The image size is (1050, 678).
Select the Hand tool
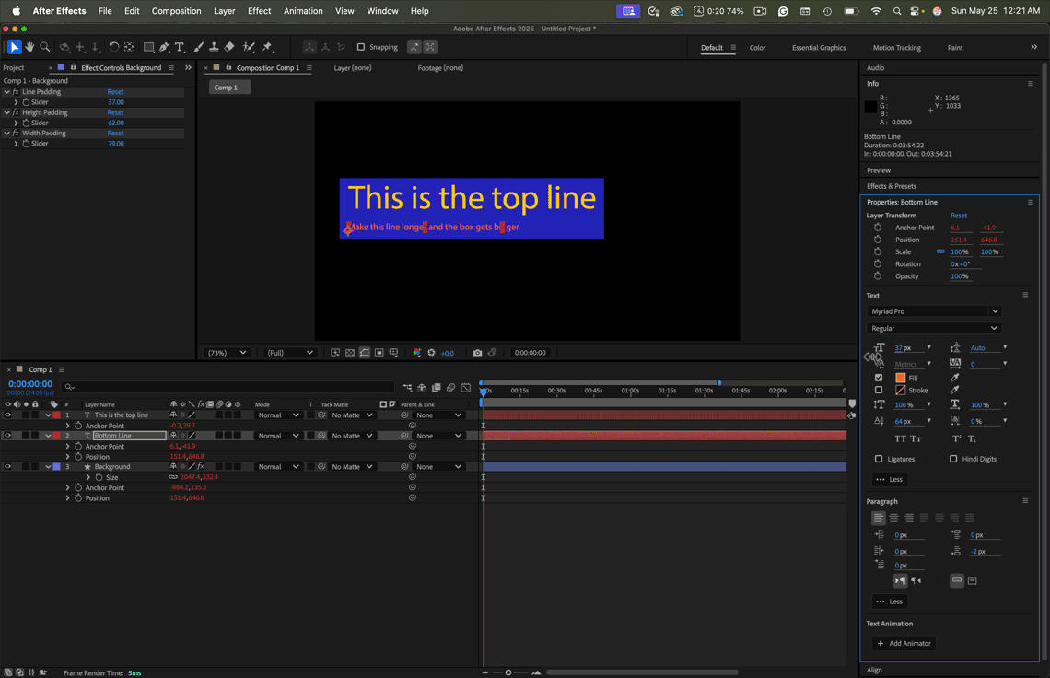(29, 47)
